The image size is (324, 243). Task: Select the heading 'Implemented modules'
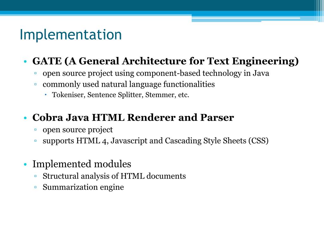click(82, 164)
